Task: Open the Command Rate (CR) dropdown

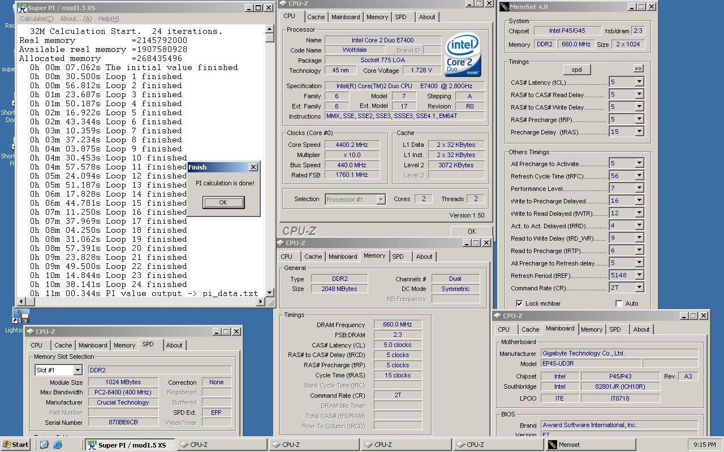Action: (639, 288)
